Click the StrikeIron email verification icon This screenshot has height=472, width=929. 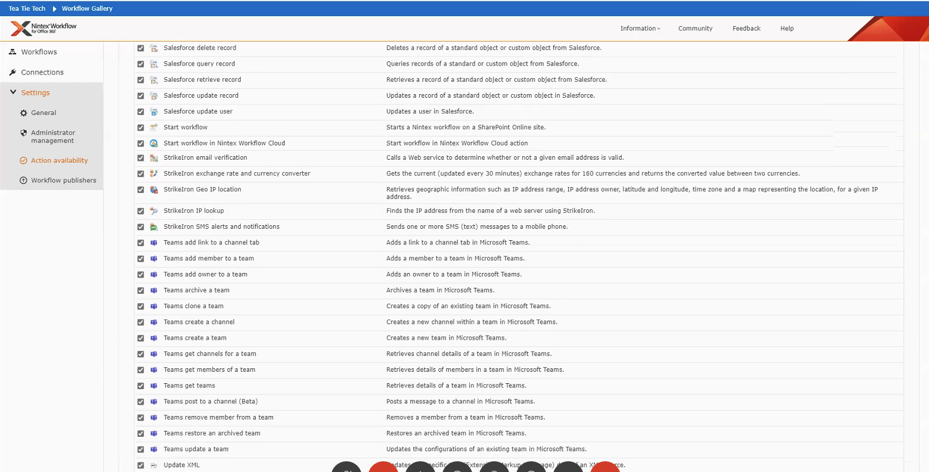coord(154,158)
